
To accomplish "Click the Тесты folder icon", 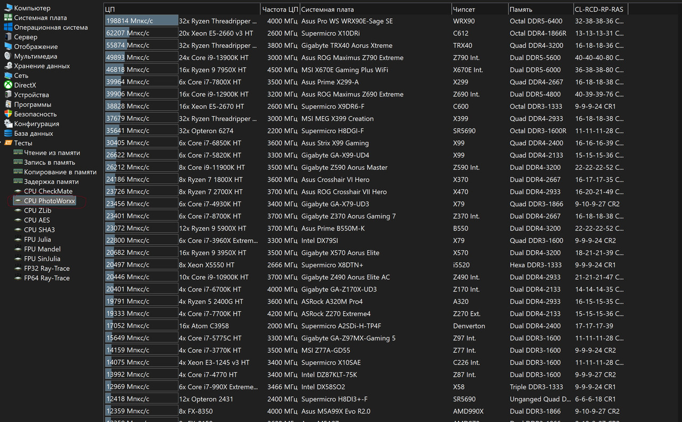I will (x=8, y=143).
